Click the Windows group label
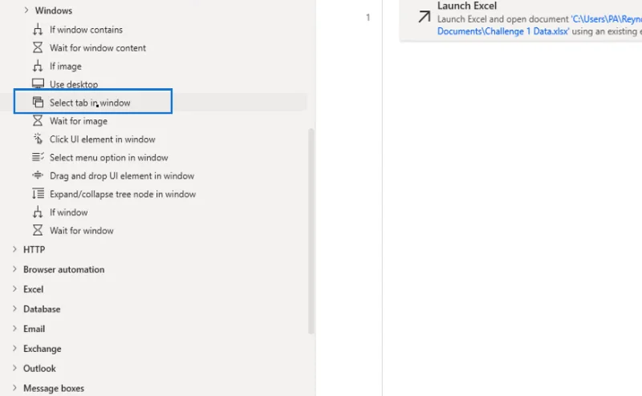642x396 pixels. 54,10
